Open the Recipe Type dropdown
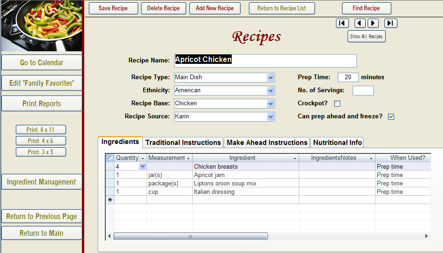443x253 pixels. [270, 77]
